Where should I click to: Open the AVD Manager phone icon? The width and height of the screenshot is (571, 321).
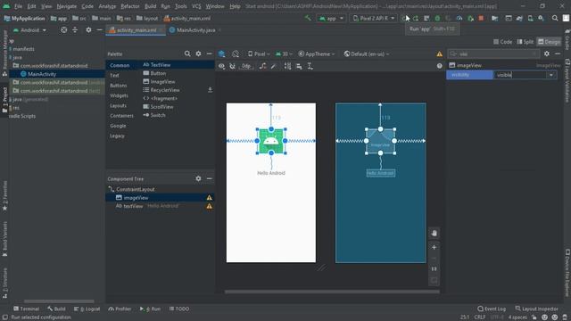(531, 18)
